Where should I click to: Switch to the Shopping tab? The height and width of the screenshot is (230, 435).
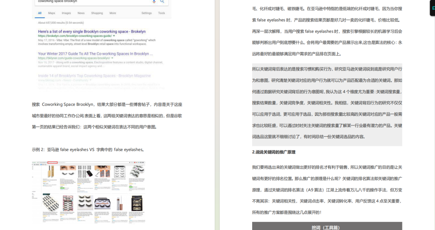pyautogui.click(x=97, y=13)
